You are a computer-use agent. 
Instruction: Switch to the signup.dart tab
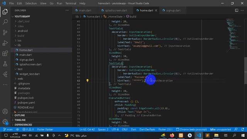click(173, 10)
